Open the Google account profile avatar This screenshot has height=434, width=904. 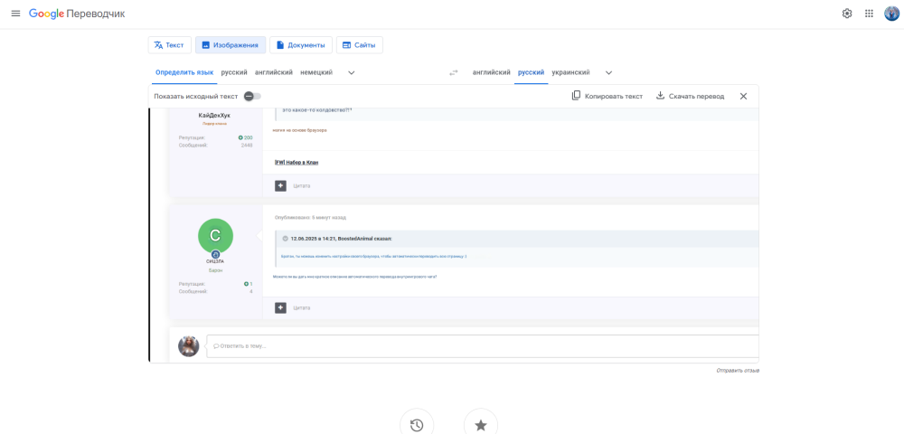point(891,14)
